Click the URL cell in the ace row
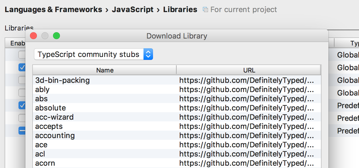The width and height of the screenshot is (359, 168). pyautogui.click(x=249, y=144)
